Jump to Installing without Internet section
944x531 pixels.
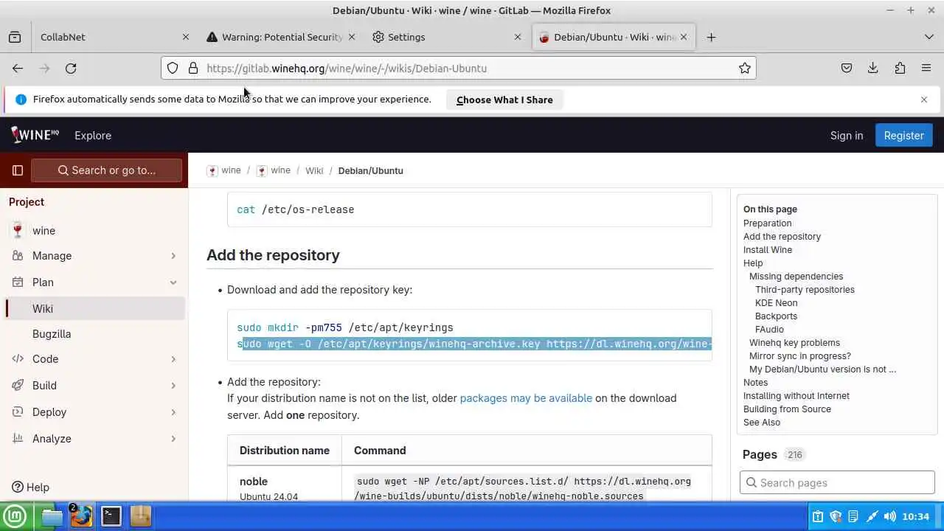click(796, 396)
